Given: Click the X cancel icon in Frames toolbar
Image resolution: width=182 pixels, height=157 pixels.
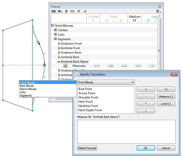Looking at the screenshot, I should (x=79, y=11).
